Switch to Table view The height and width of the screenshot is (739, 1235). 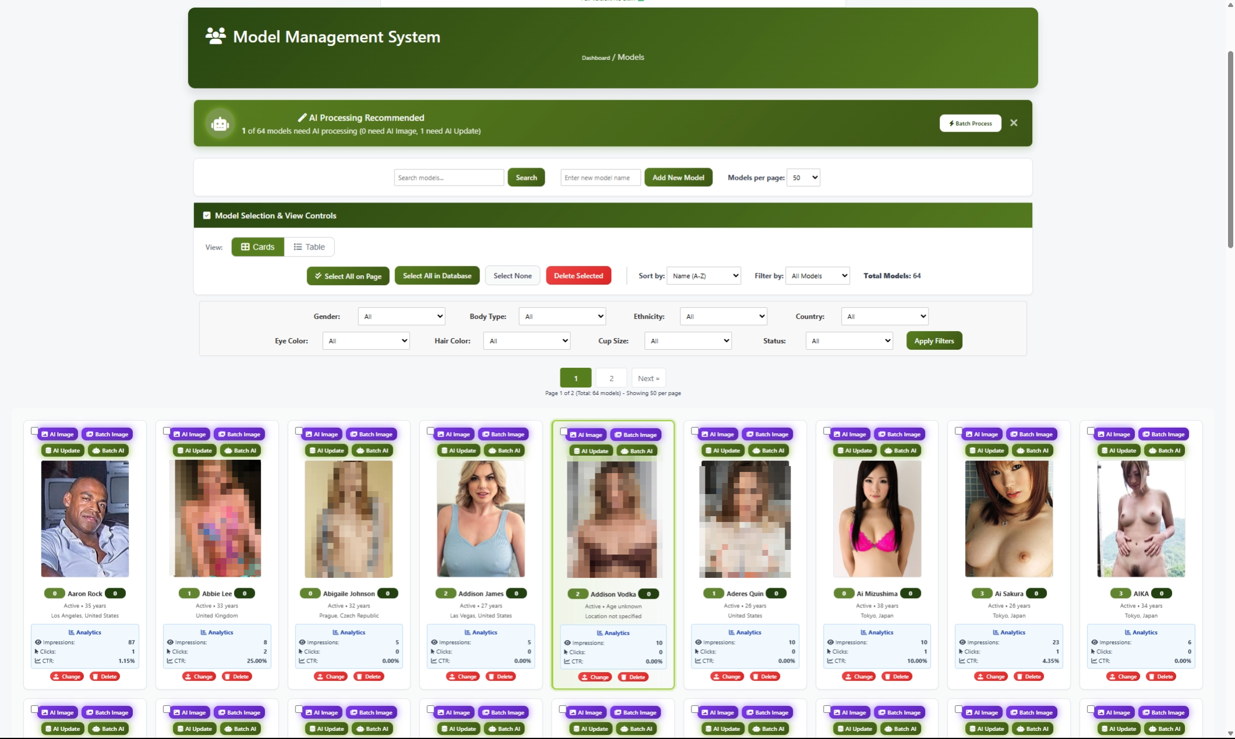pyautogui.click(x=309, y=247)
